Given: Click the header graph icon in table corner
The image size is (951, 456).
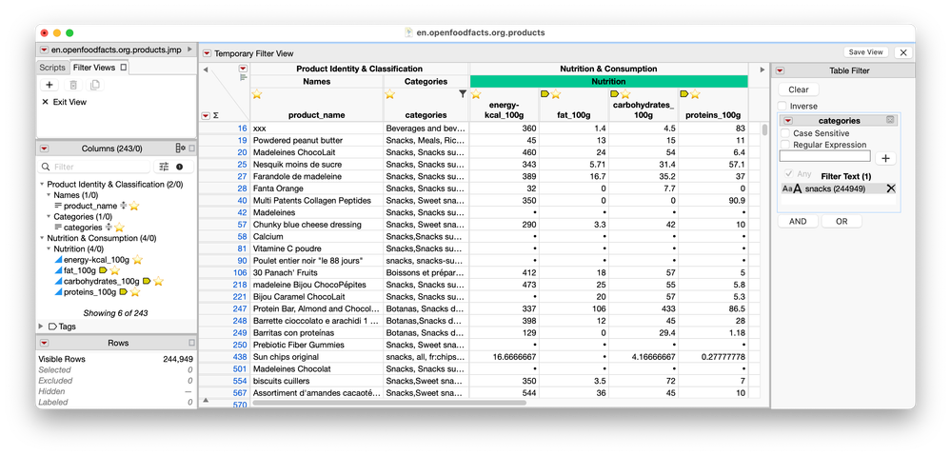Looking at the screenshot, I should click(243, 78).
